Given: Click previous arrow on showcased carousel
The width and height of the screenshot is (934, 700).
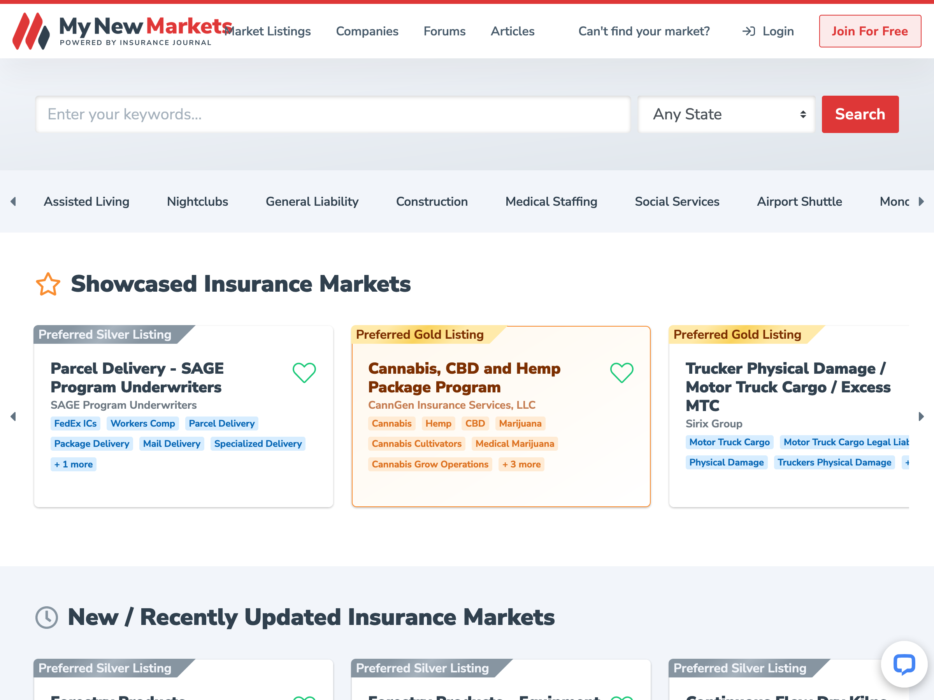Looking at the screenshot, I should coord(14,416).
